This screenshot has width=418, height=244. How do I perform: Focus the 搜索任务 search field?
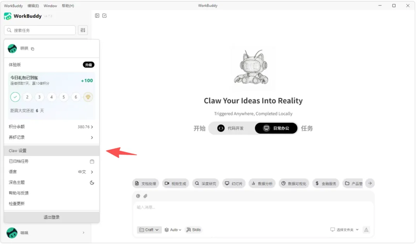click(x=40, y=30)
